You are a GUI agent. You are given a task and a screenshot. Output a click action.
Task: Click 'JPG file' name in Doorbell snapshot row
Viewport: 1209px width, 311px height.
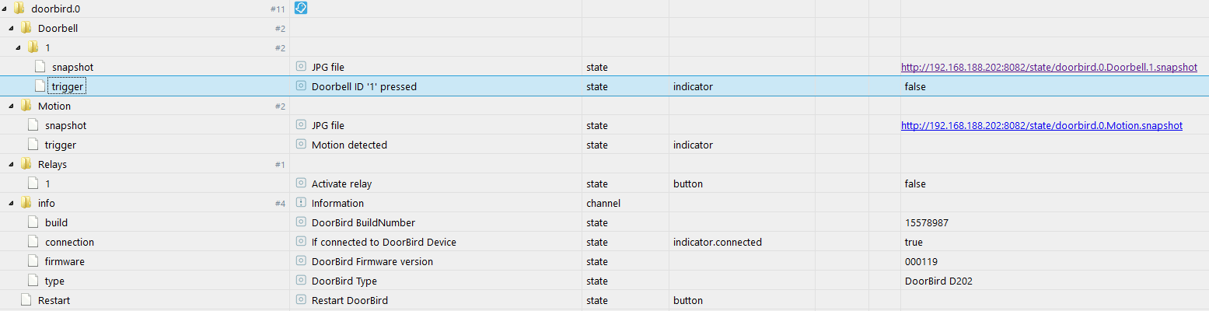point(328,68)
